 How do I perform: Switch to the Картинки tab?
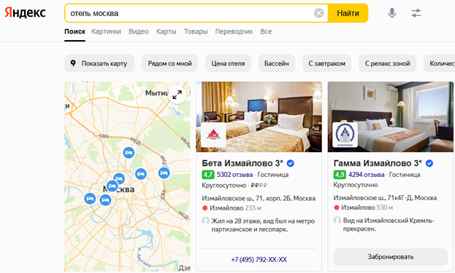(106, 31)
